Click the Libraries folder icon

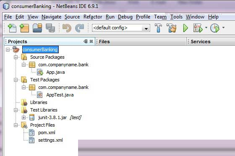24,102
